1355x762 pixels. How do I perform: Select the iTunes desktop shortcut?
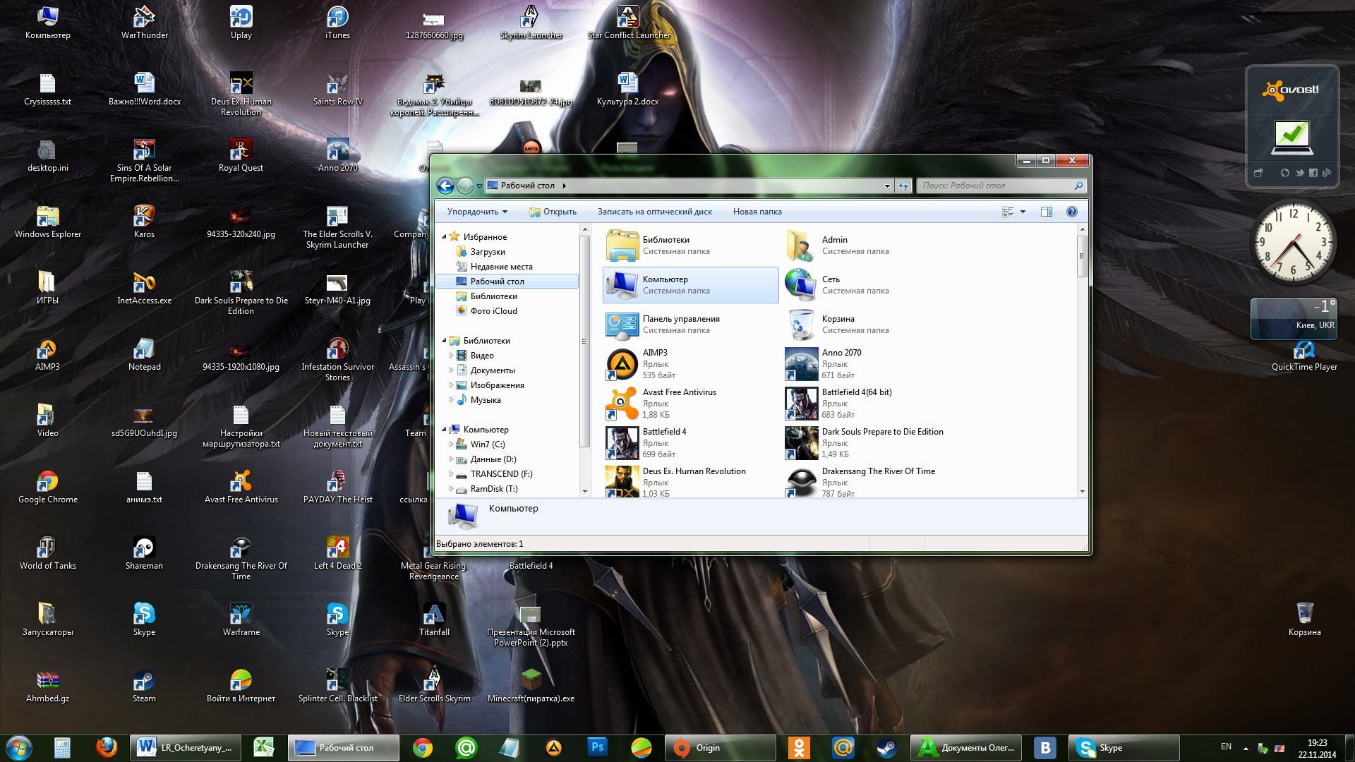337,22
